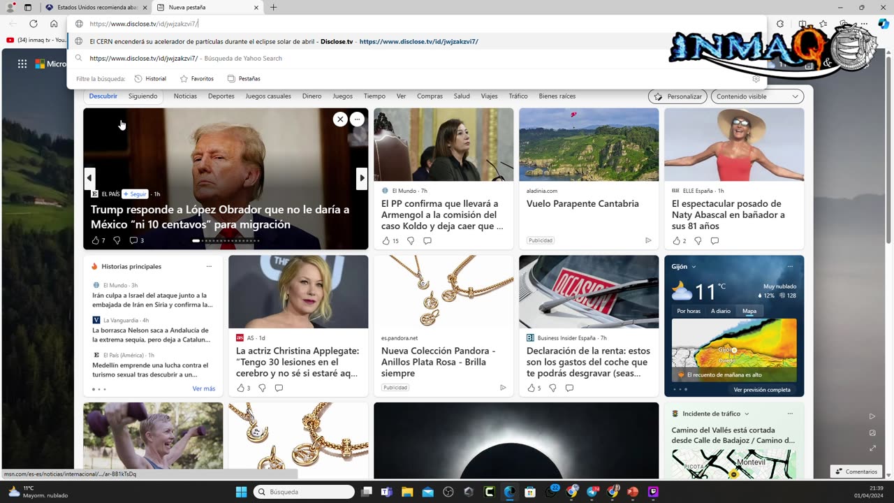
Task: Select Siguiendo feed tab
Action: [x=142, y=96]
